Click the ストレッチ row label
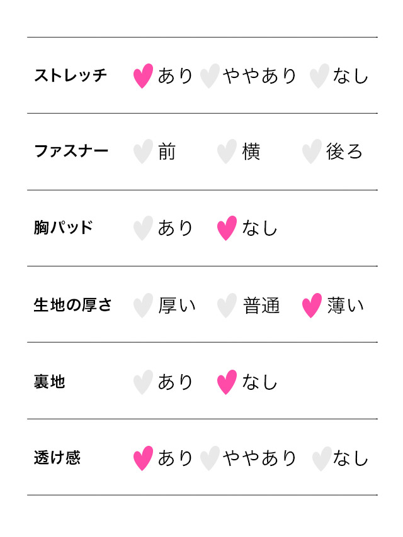The height and width of the screenshot is (537, 403). tap(71, 76)
